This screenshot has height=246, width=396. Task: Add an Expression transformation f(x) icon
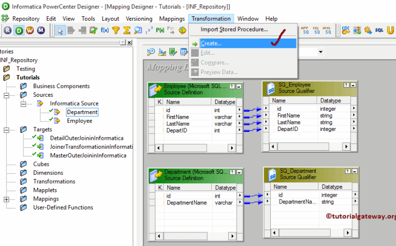point(104,31)
